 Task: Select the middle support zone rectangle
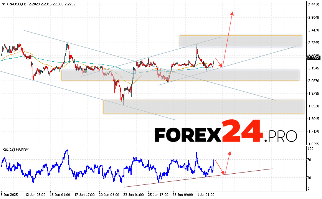tap(180, 75)
